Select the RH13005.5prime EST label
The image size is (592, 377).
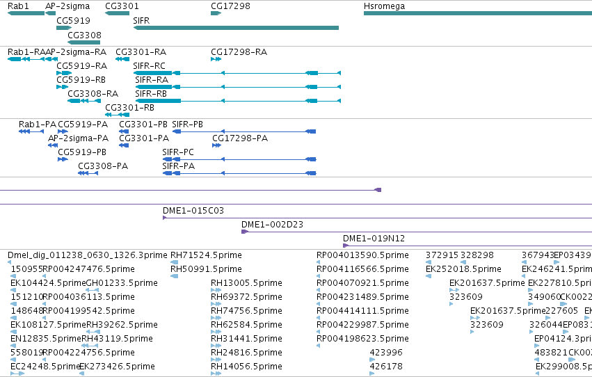click(246, 283)
